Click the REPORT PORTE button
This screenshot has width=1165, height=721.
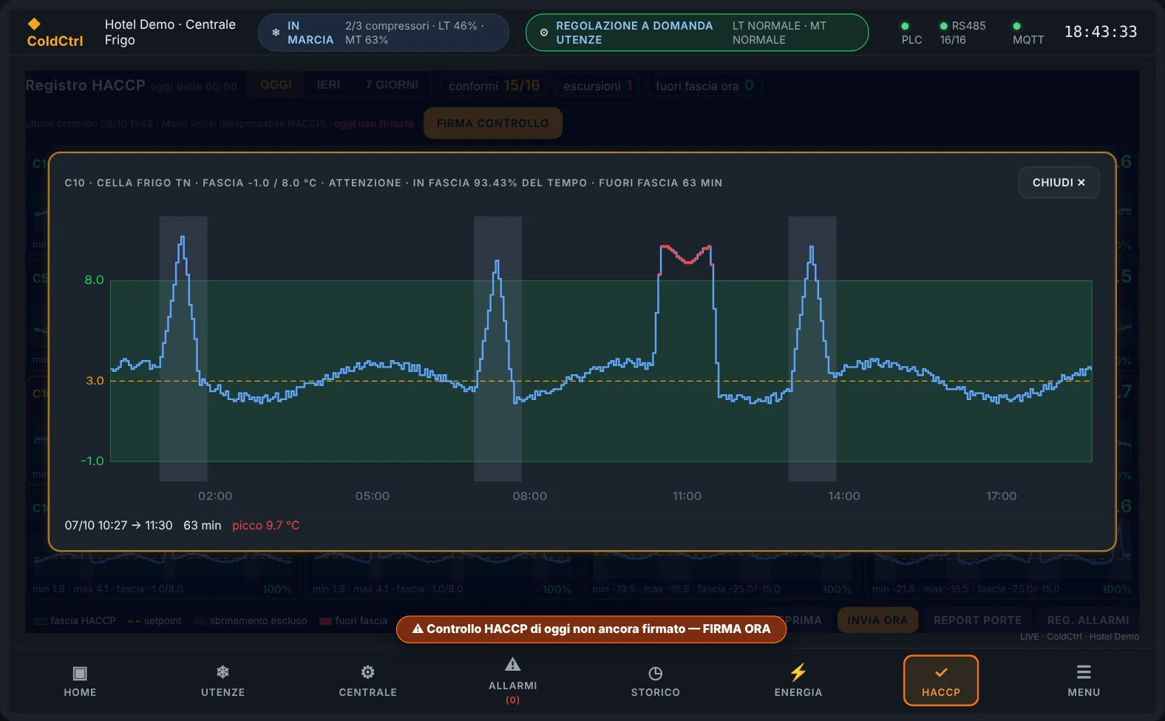tap(977, 620)
